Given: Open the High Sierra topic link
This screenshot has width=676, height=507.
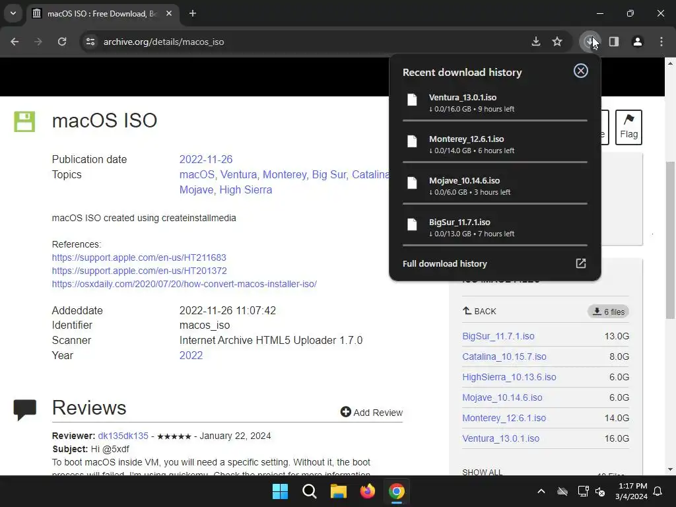Looking at the screenshot, I should [x=246, y=189].
